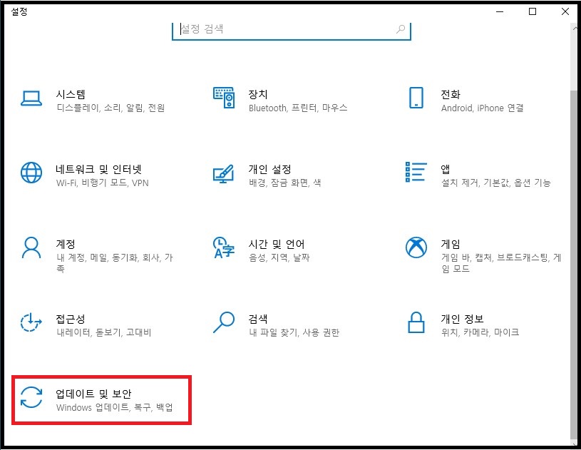Click the text 배경, 잠금 화면, 색

284,183
